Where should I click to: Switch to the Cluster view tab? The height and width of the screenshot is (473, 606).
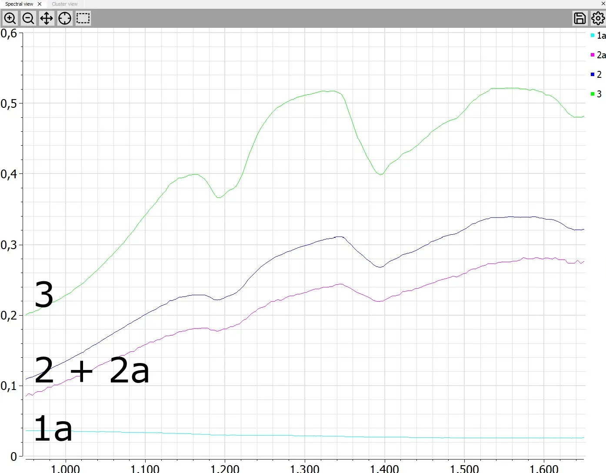[x=65, y=4]
